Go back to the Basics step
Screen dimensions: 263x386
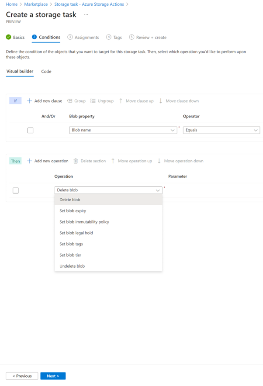point(18,37)
